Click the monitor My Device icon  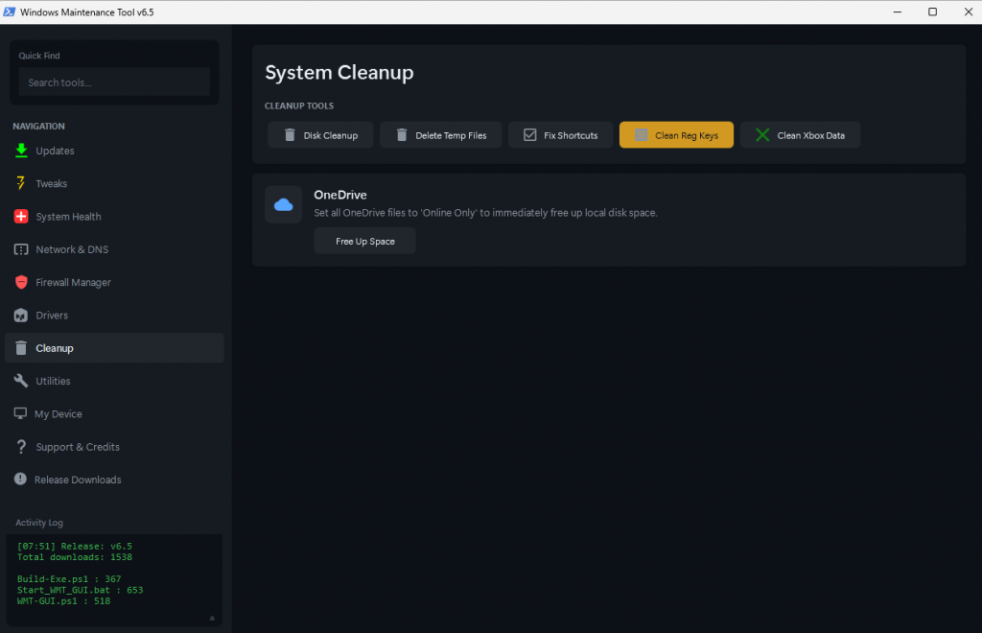coord(20,413)
